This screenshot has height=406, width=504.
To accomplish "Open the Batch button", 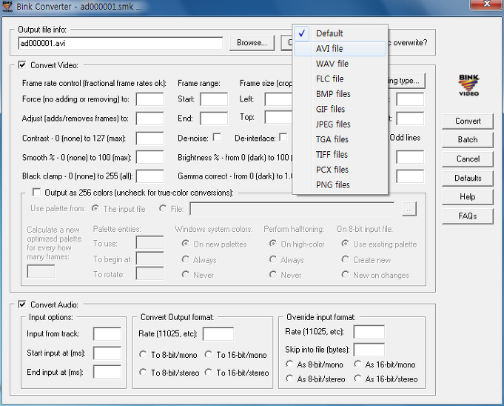I will [x=468, y=140].
